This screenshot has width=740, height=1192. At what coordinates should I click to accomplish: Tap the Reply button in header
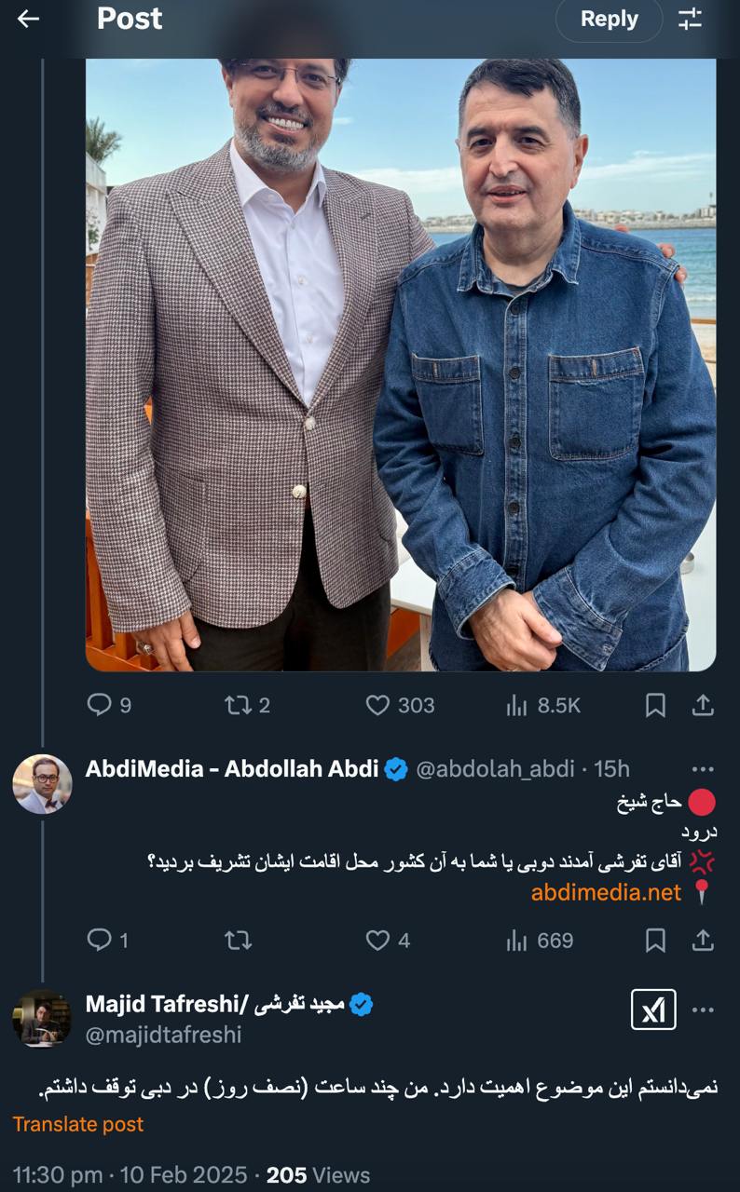point(609,19)
